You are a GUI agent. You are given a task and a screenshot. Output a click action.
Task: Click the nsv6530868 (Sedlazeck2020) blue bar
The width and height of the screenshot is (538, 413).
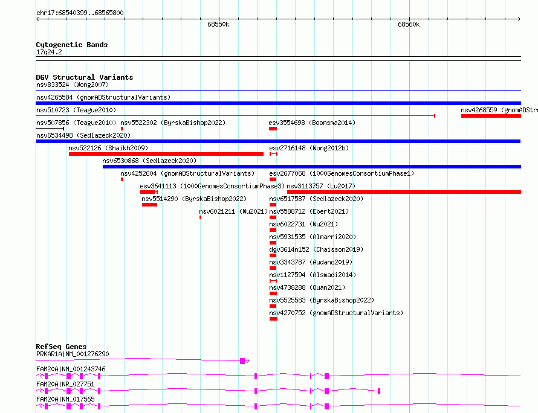(x=311, y=167)
